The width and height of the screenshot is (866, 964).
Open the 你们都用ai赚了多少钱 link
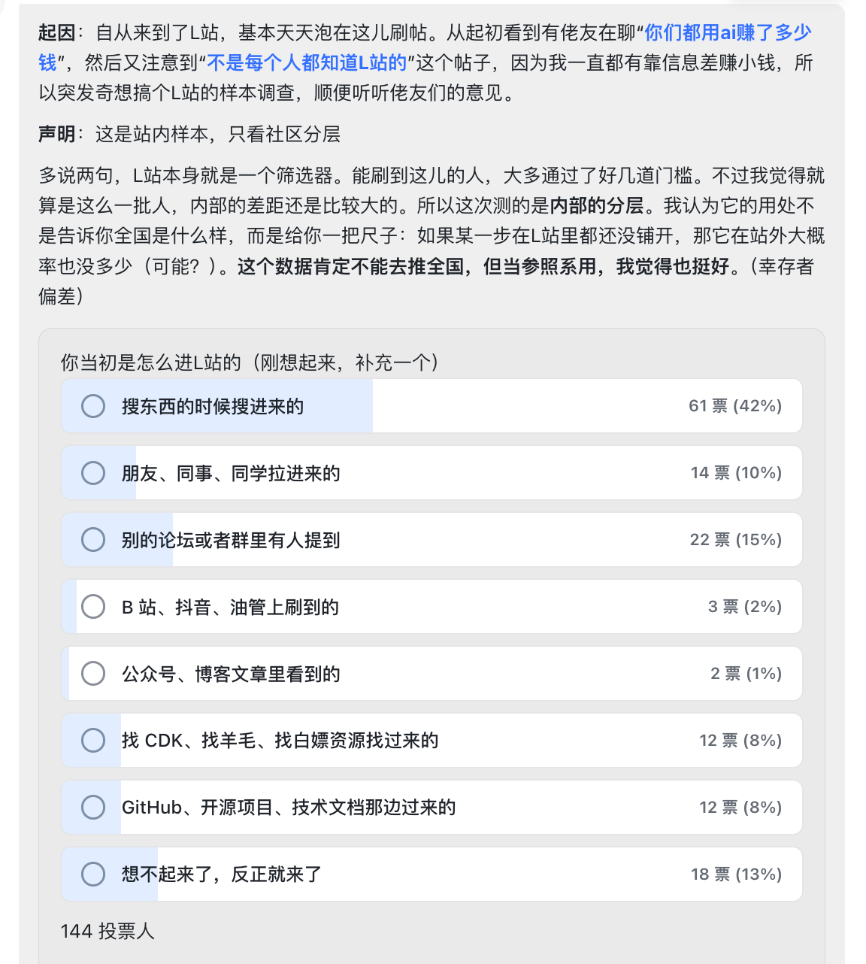pos(728,33)
